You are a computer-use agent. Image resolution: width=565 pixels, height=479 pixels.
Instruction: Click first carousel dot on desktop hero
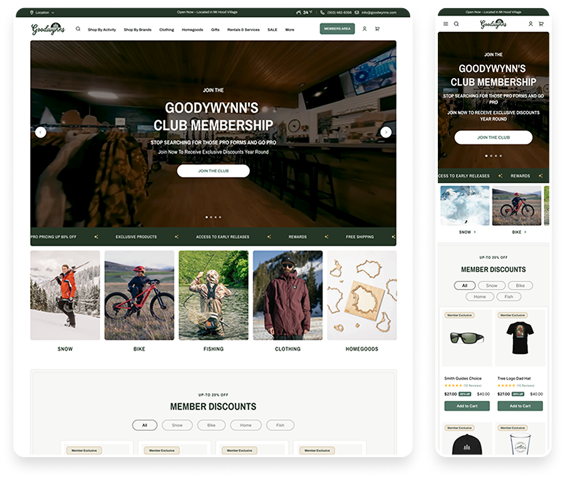point(207,217)
